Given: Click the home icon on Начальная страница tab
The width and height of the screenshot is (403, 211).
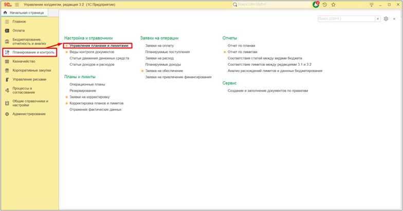Looking at the screenshot, I should tap(6, 12).
